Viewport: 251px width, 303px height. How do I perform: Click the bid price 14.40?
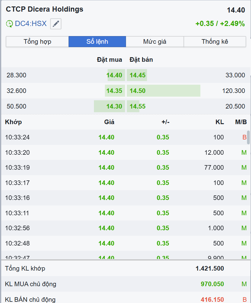point(114,75)
